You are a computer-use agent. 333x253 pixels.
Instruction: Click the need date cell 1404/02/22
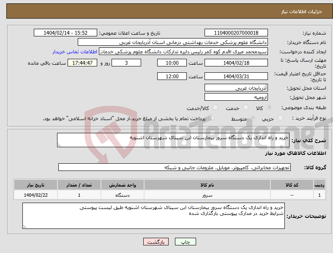(35, 195)
